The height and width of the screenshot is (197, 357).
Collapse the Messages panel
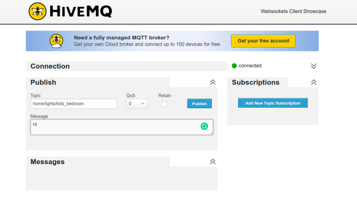[213, 162]
